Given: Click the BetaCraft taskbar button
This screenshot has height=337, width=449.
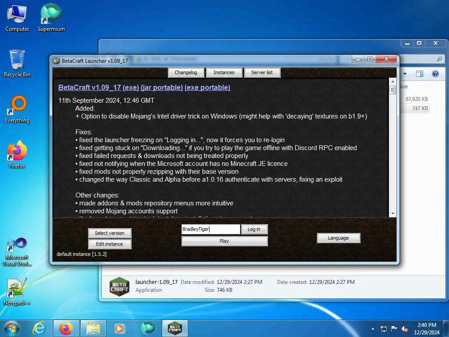Looking at the screenshot, I should [x=175, y=328].
